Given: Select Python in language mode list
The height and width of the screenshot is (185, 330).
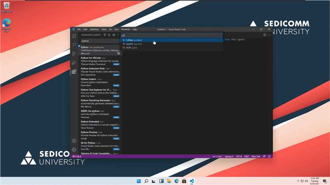Looking at the screenshot, I should 172,40.
